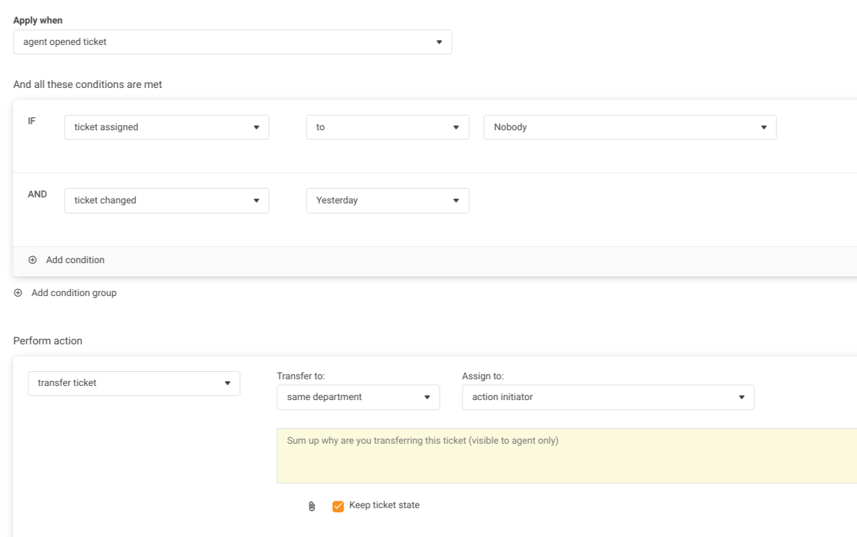Expand the same department Transfer to dropdown
The width and height of the screenshot is (857, 537).
[358, 397]
